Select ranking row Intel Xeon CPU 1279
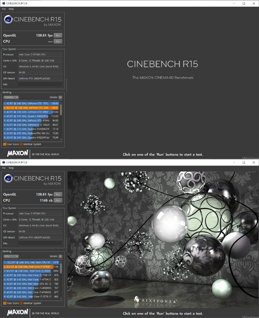 31,262
